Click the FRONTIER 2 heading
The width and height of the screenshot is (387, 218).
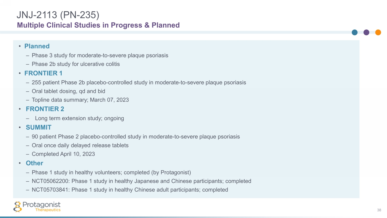click(45, 109)
